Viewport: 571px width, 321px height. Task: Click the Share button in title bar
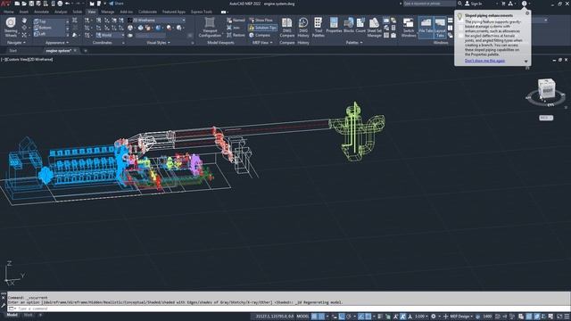click(117, 4)
